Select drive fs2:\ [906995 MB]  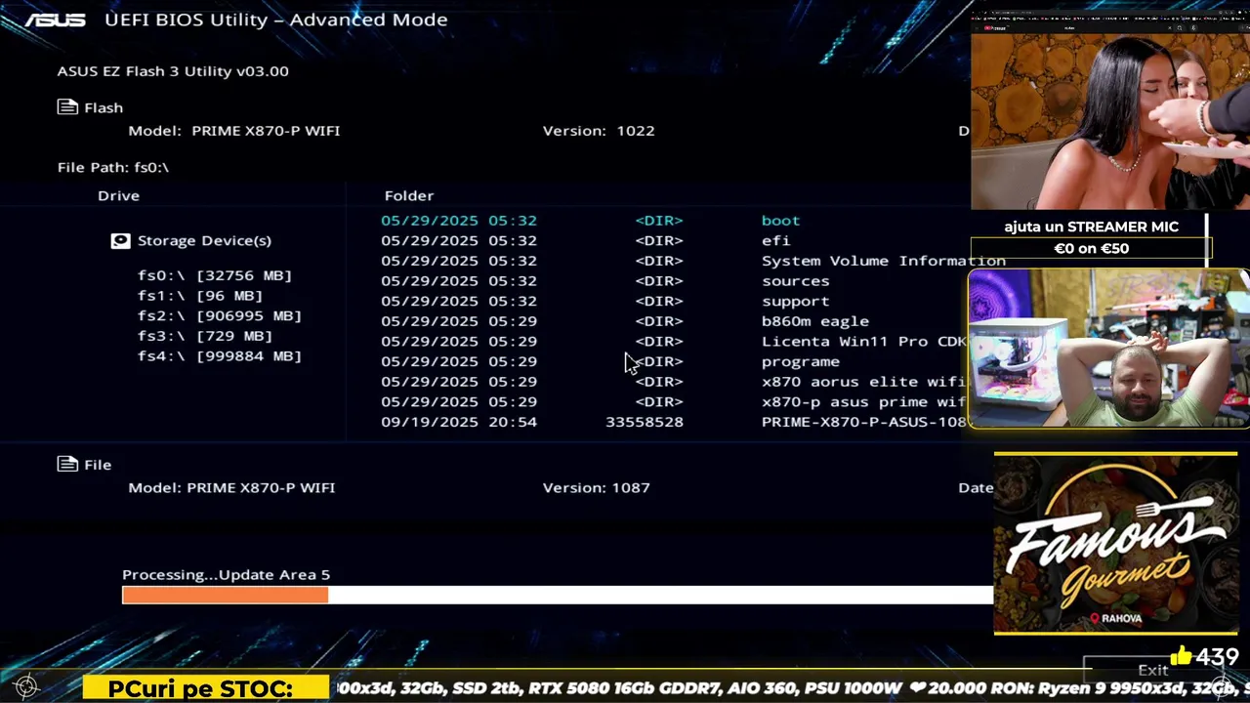220,315
